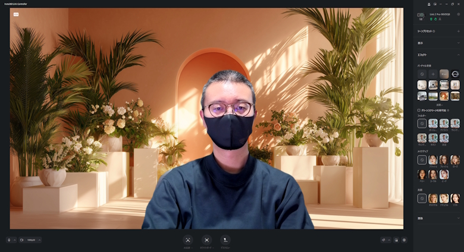Expand the 表示 section

coord(458,43)
